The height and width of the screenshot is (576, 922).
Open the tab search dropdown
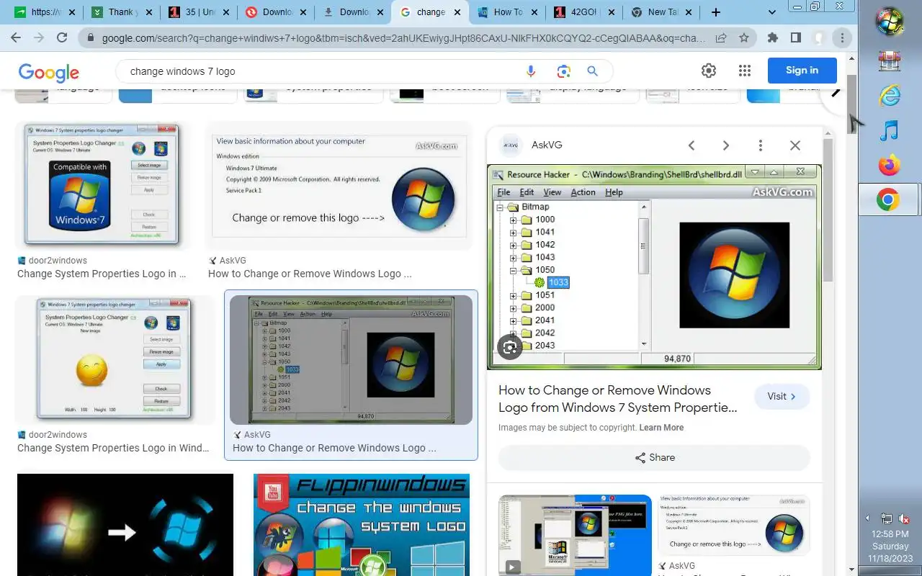pos(772,12)
